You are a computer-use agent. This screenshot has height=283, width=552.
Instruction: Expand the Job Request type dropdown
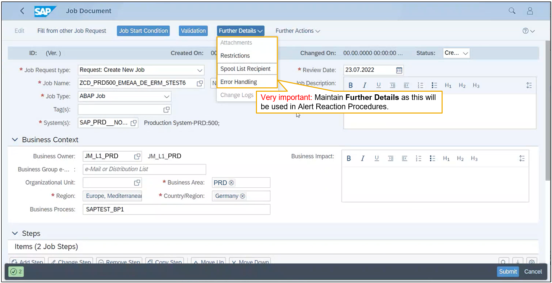(200, 70)
